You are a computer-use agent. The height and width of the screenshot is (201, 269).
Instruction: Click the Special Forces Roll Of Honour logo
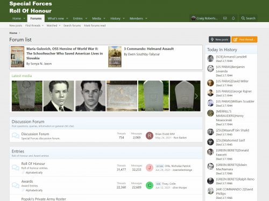point(31,7)
